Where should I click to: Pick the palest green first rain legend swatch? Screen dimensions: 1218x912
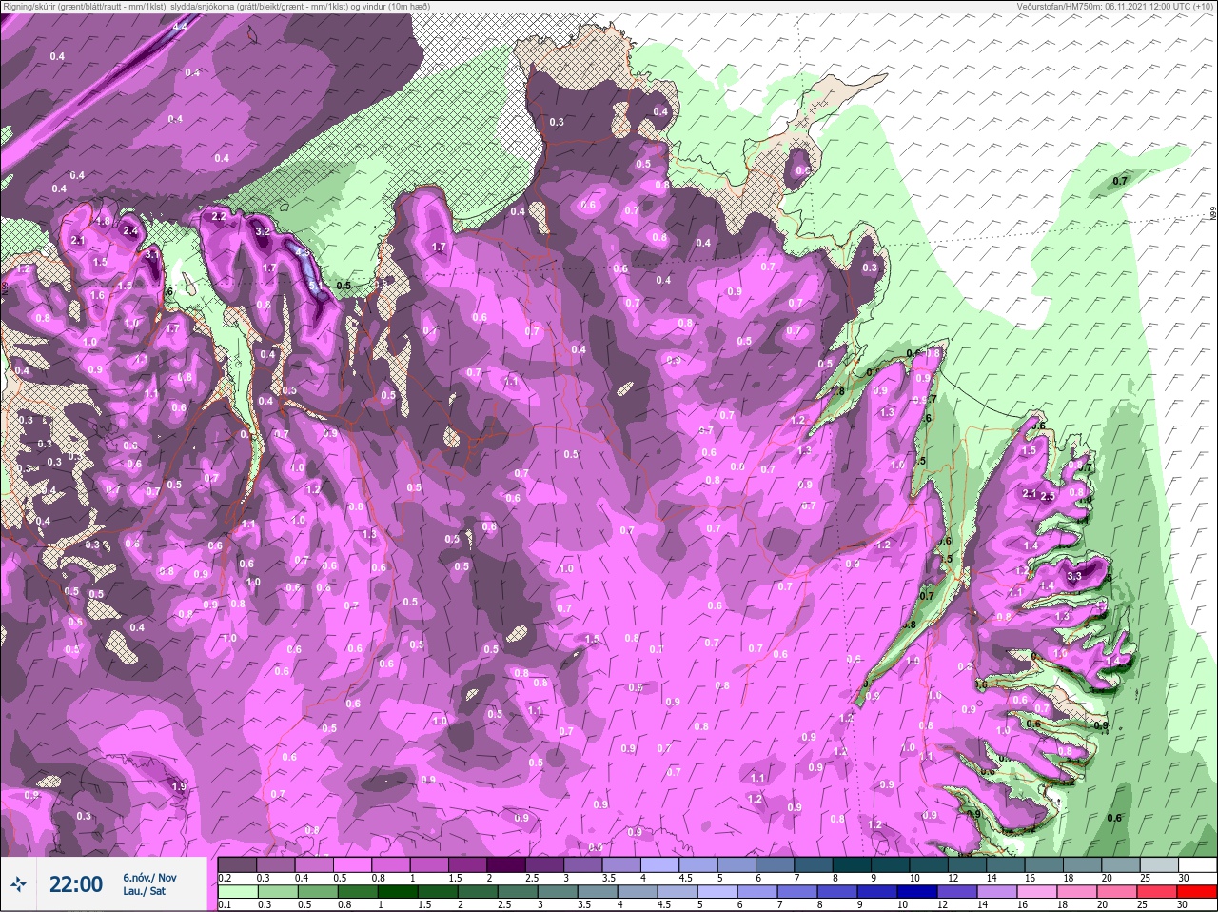click(x=237, y=892)
